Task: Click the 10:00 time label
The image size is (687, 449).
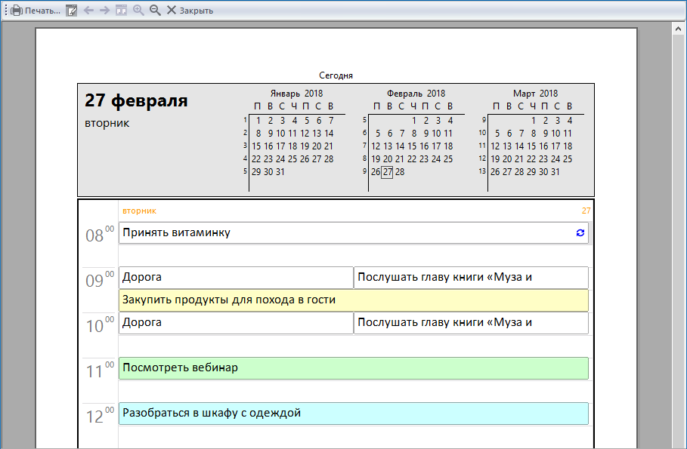Action: pyautogui.click(x=100, y=325)
